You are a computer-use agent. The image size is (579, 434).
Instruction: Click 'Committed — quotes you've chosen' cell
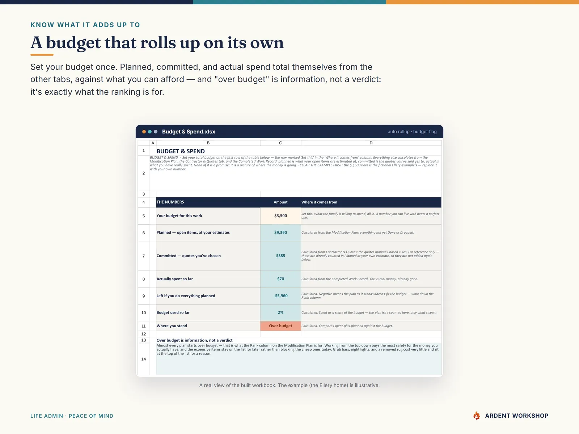pyautogui.click(x=208, y=256)
